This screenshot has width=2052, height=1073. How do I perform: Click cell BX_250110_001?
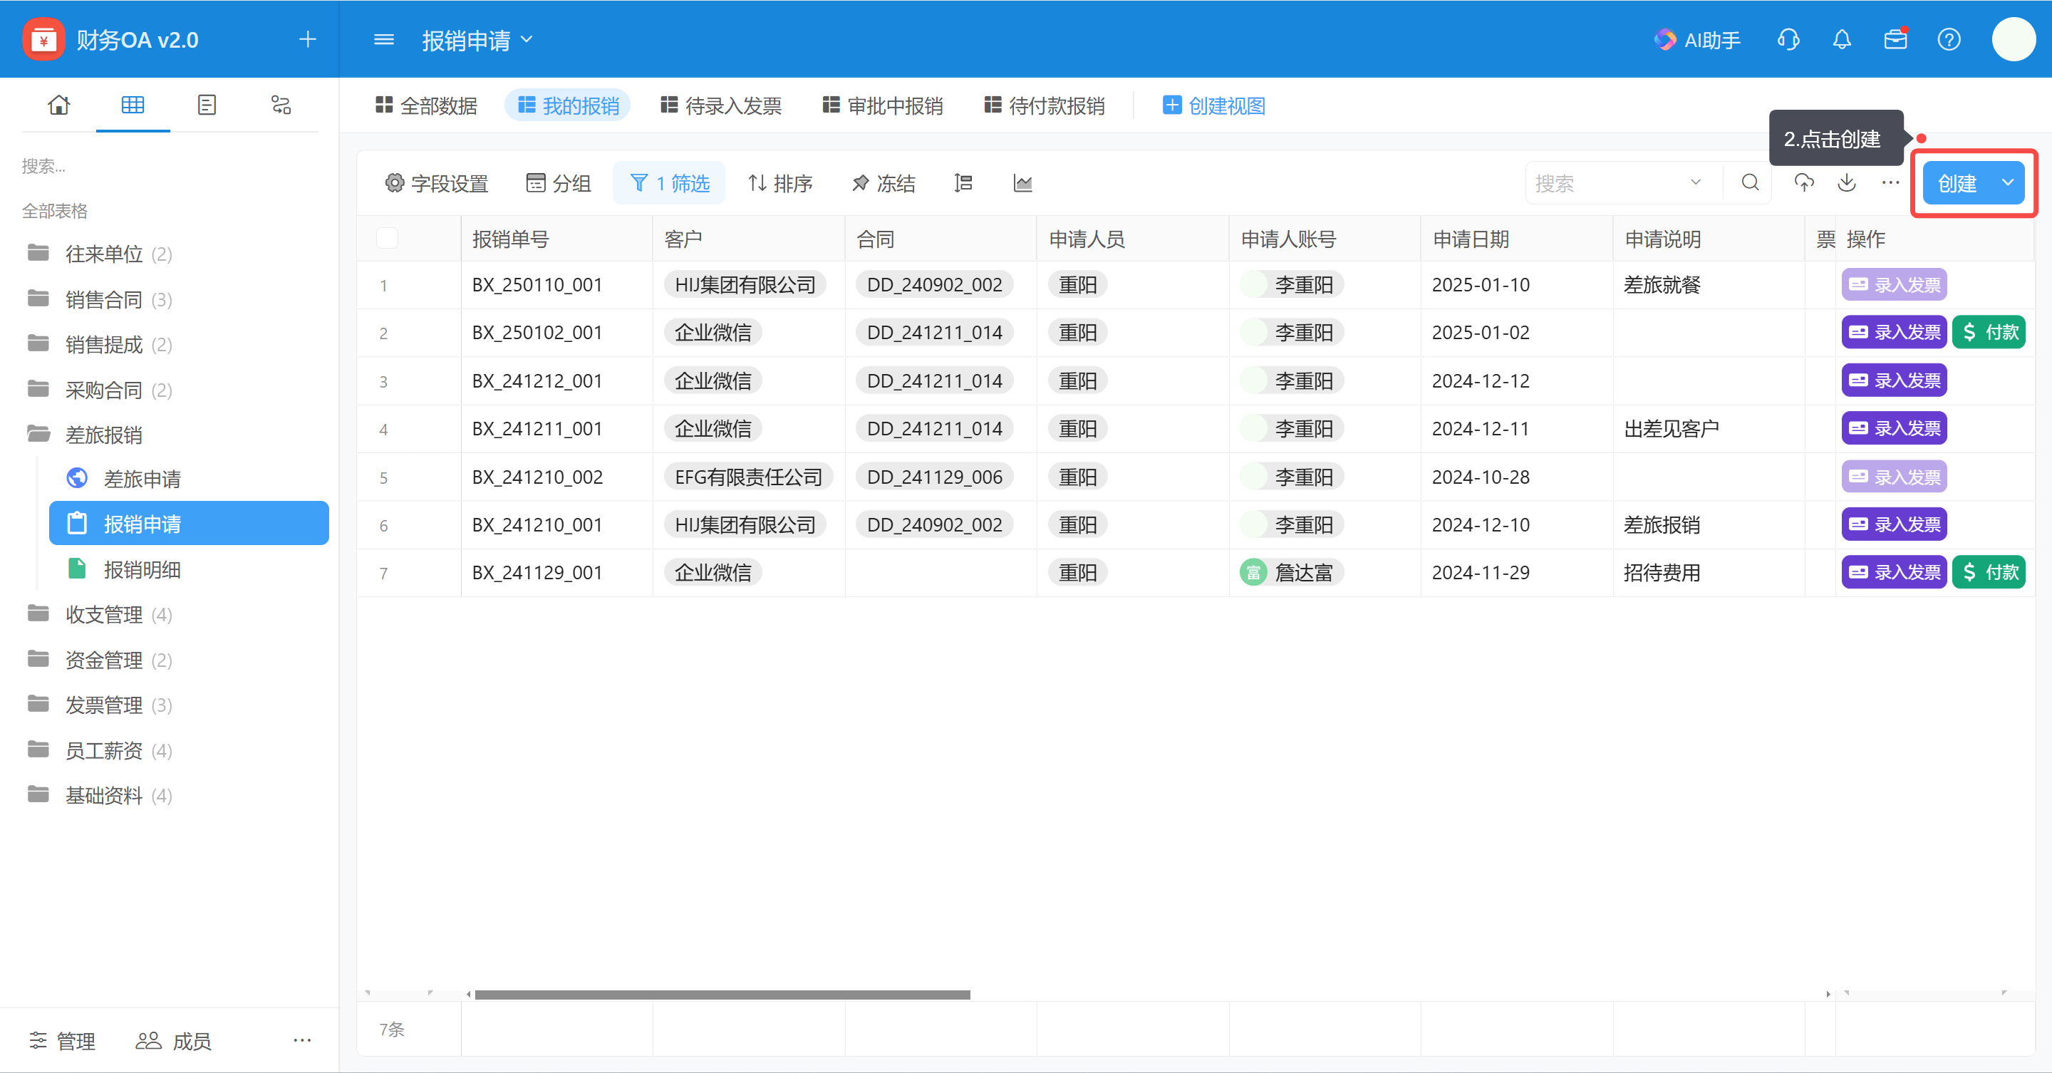point(556,284)
